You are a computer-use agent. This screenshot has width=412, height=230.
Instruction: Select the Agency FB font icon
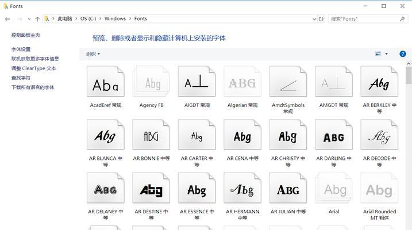pos(151,82)
